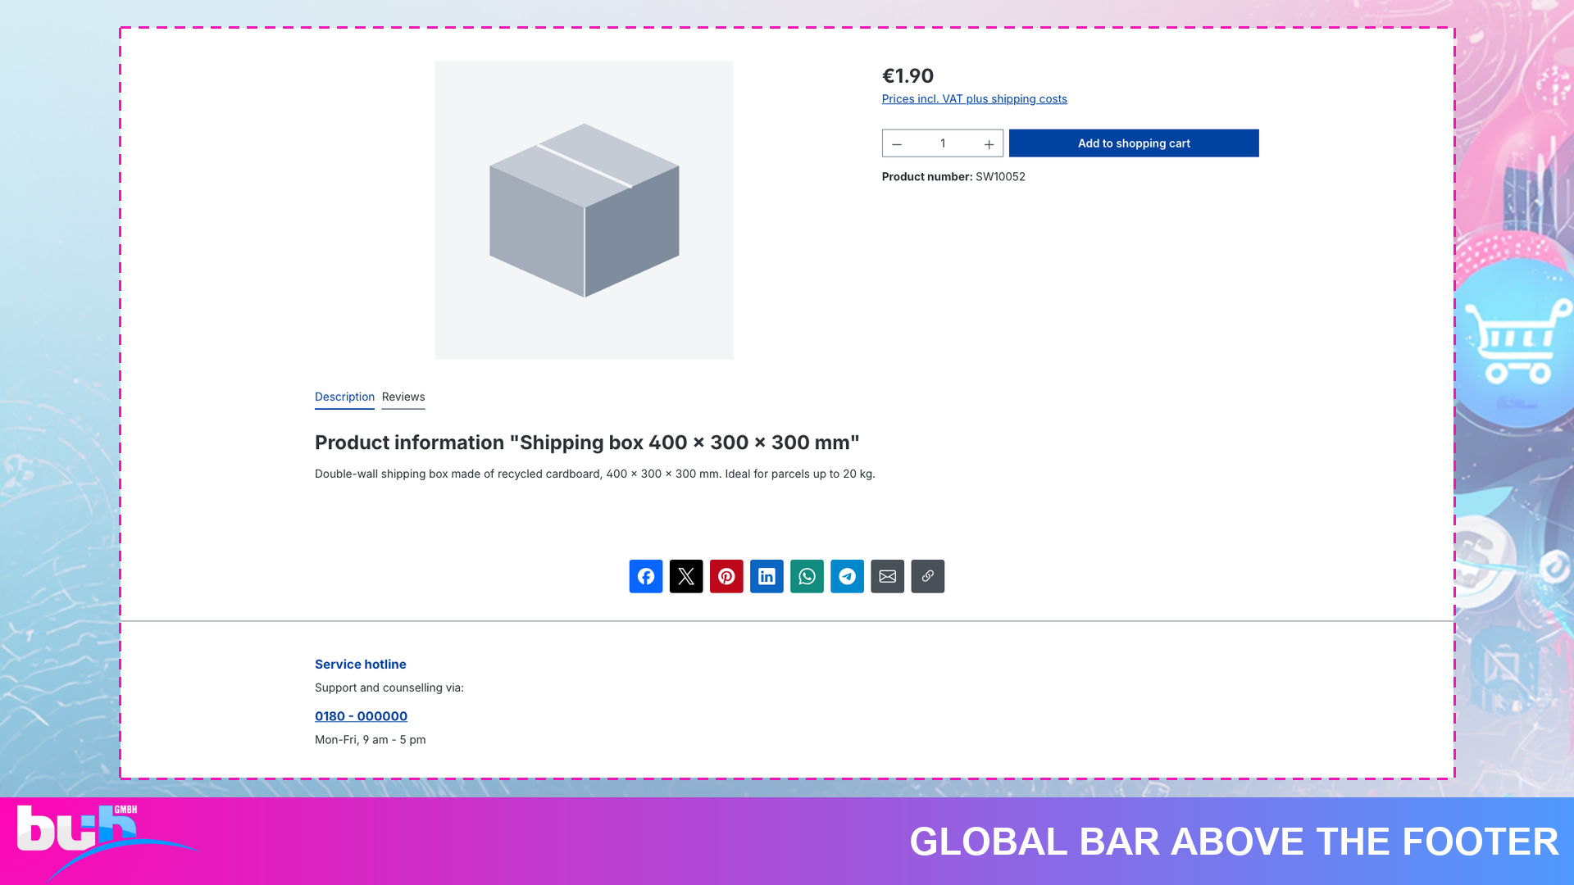This screenshot has height=885, width=1574.
Task: Switch to the Reviews tab
Action: [x=403, y=397]
